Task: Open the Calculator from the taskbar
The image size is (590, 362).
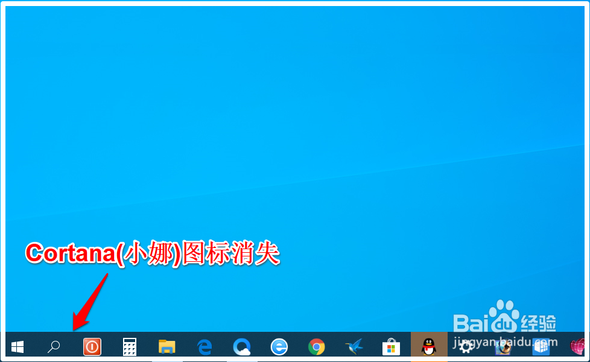Action: (130, 346)
